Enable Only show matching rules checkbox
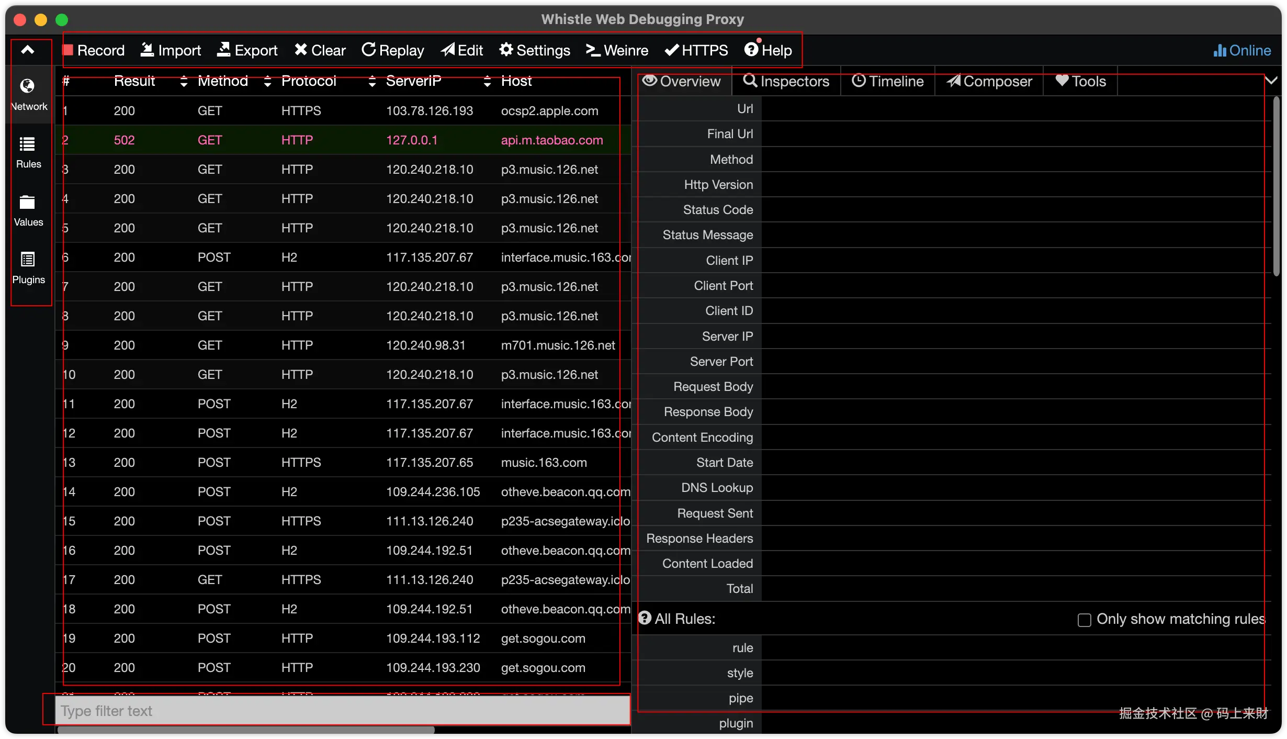 pos(1084,620)
